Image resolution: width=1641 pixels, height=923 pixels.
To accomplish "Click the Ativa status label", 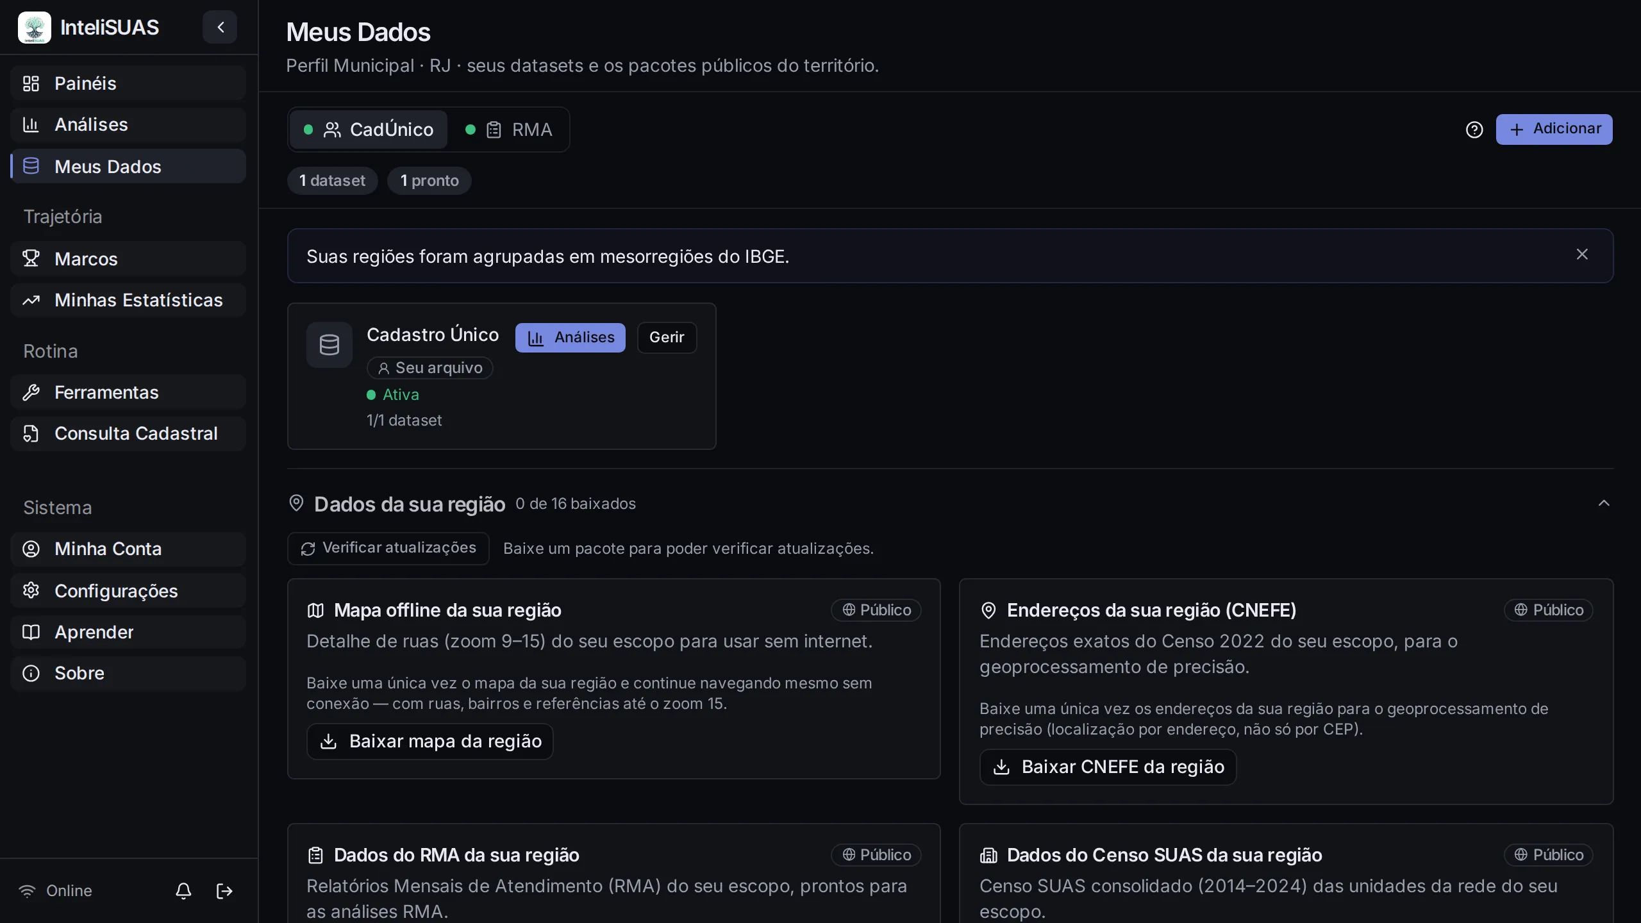I will pyautogui.click(x=393, y=395).
